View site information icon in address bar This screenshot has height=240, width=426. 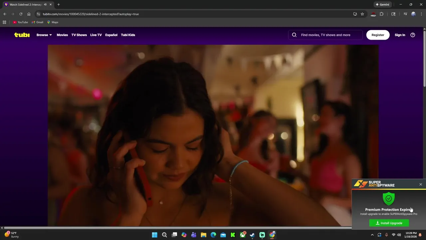(x=39, y=14)
